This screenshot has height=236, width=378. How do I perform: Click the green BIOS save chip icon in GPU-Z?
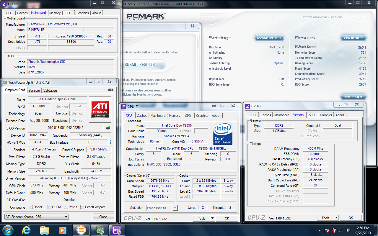[x=108, y=128]
